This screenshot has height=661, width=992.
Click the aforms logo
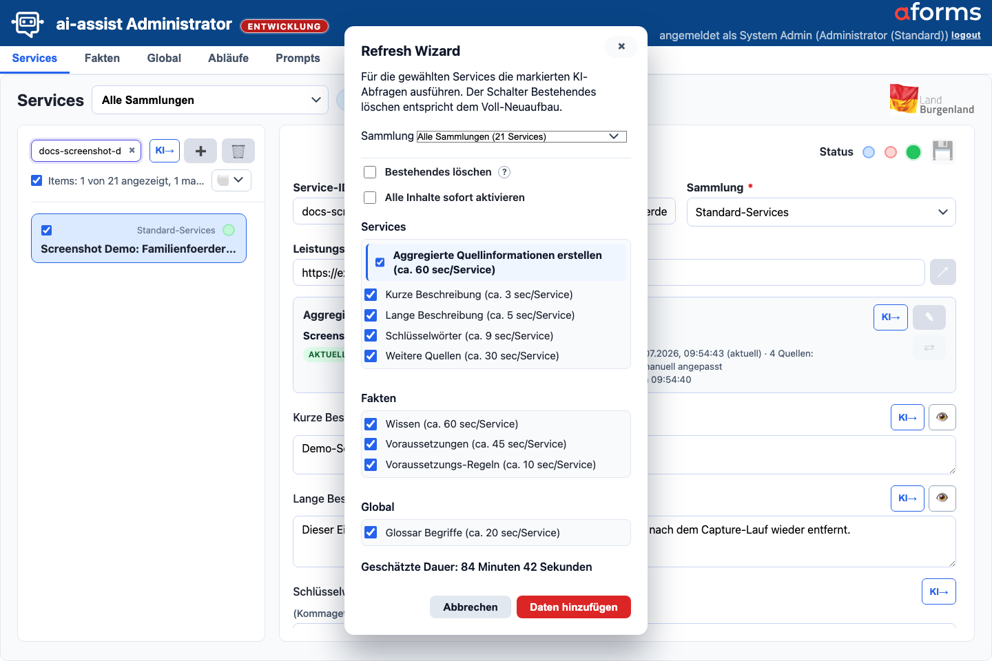tap(938, 12)
